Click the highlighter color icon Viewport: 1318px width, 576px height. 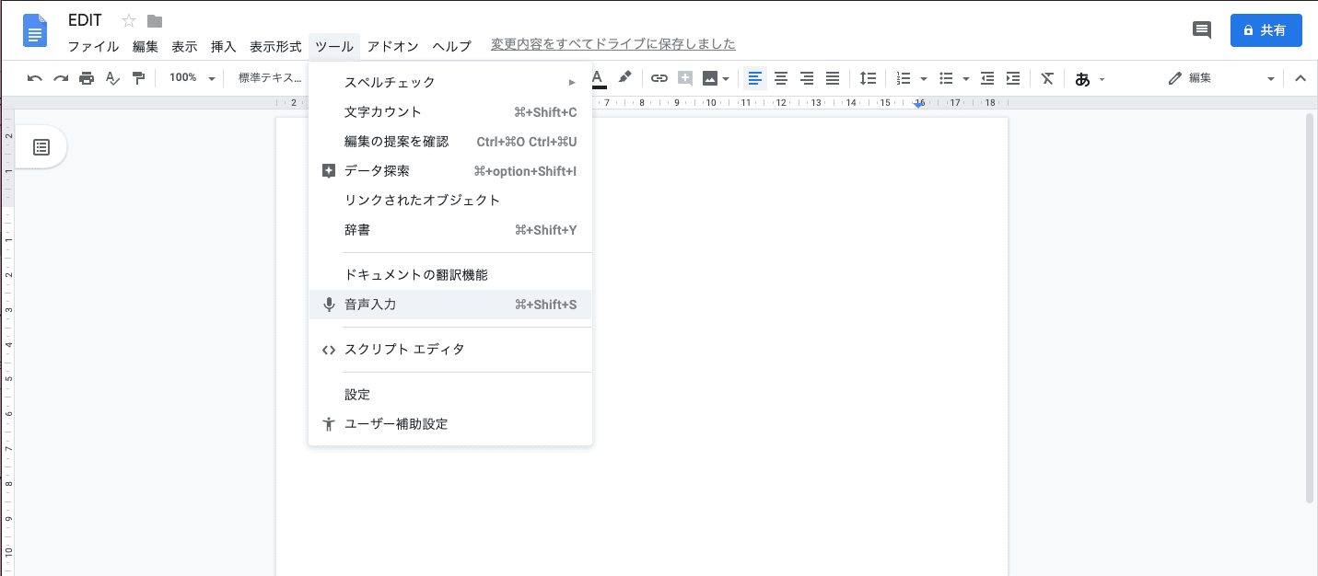coord(624,77)
